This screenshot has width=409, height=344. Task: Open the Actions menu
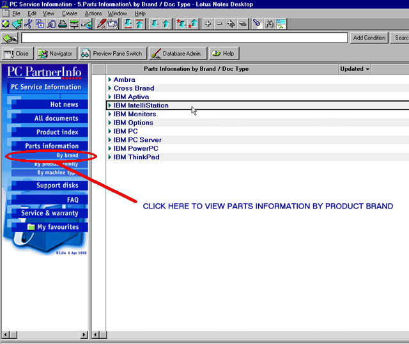tap(93, 13)
